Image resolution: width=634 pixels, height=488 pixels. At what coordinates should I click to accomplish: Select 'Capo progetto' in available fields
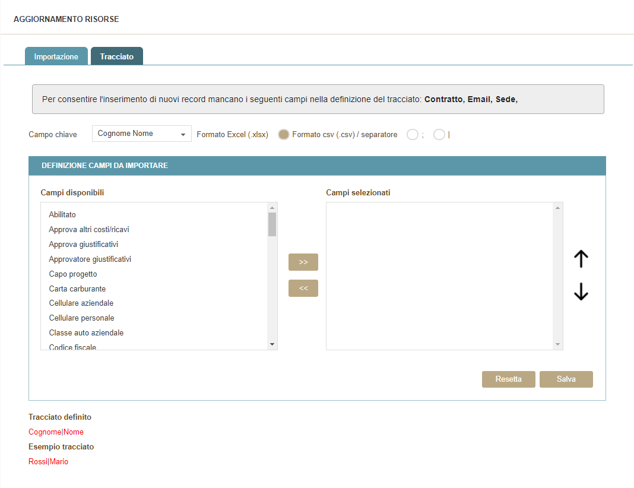click(x=73, y=274)
